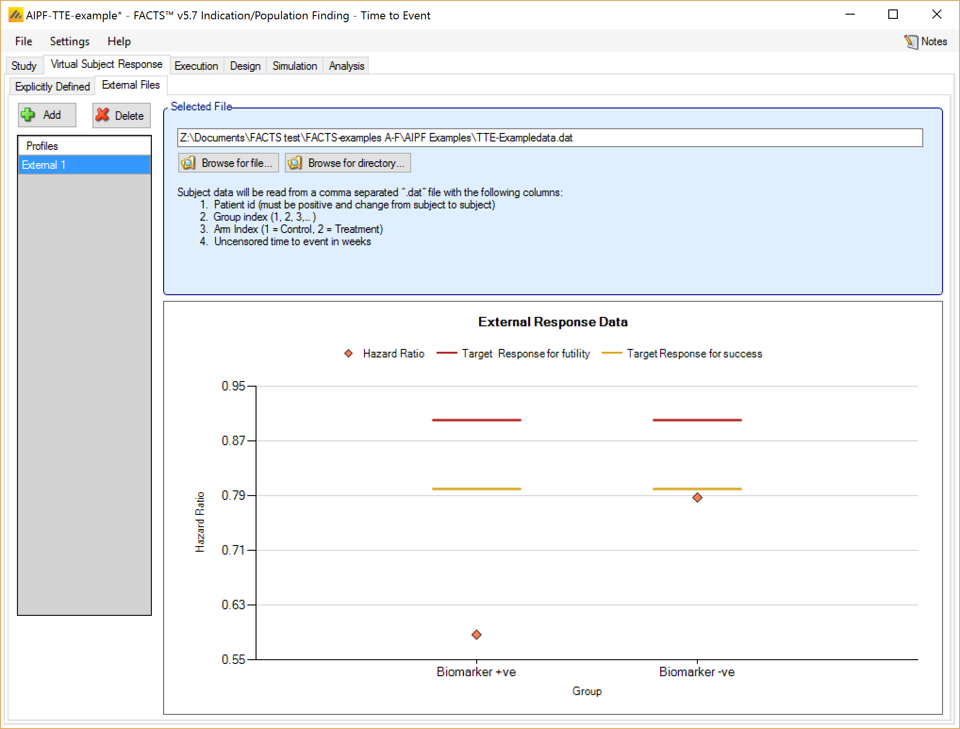
Task: Select the External 1 profile
Action: coord(84,165)
